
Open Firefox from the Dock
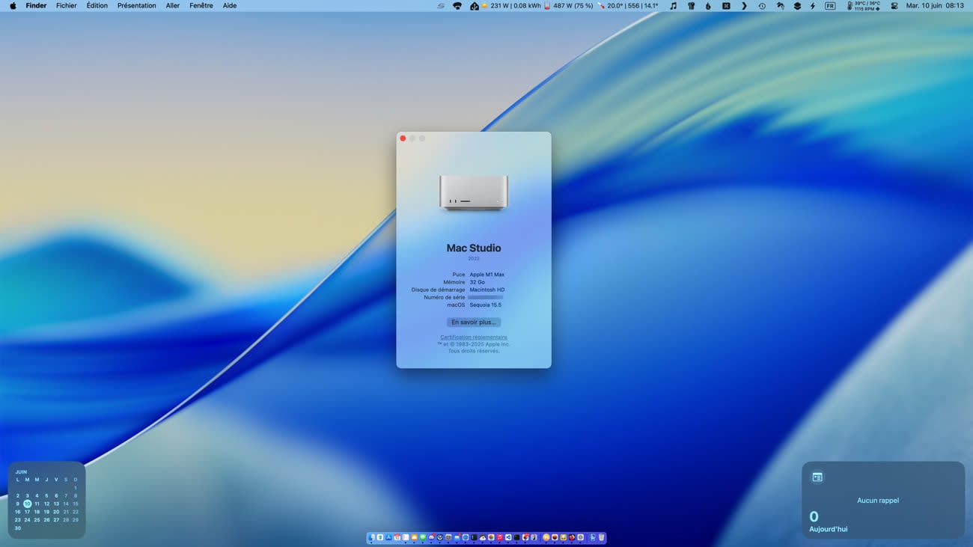point(572,537)
